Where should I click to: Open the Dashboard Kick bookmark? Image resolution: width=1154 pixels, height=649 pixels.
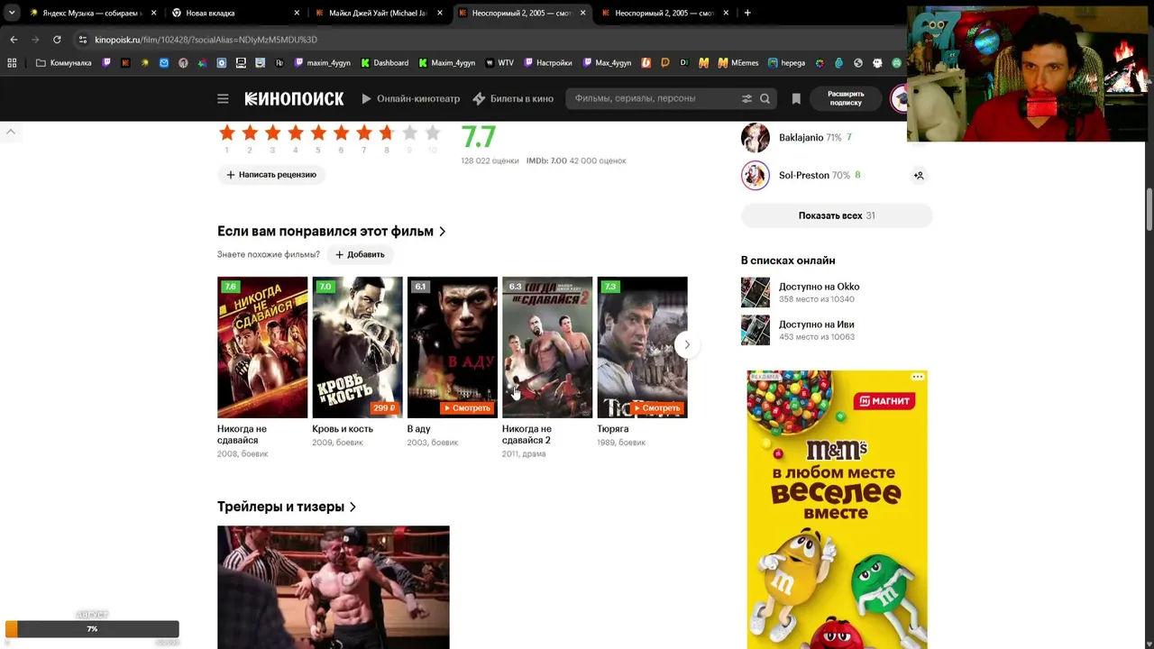385,63
